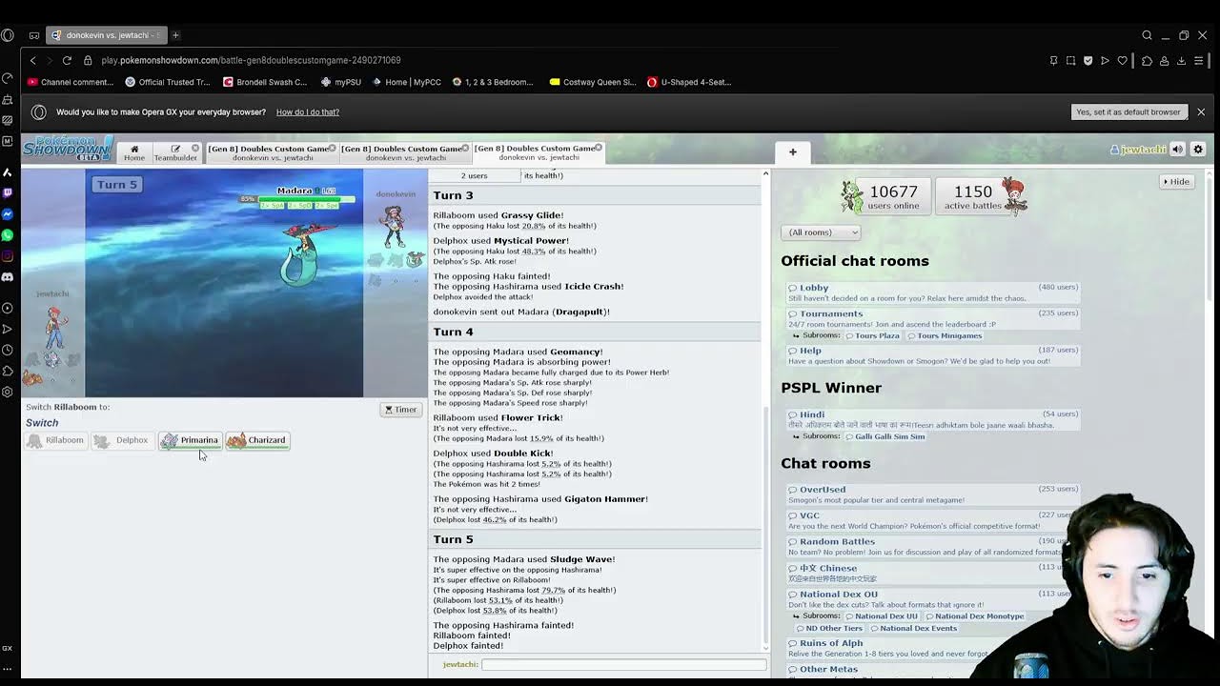Mute Showdown sound with speaker icon

[x=1177, y=150]
